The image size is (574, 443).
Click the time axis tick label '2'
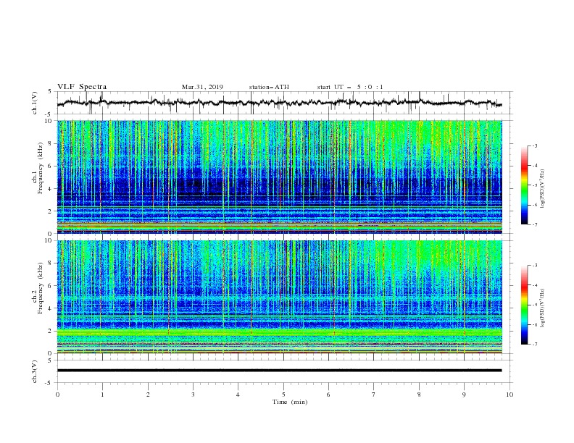[148, 395]
